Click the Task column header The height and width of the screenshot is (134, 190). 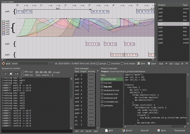point(77,71)
